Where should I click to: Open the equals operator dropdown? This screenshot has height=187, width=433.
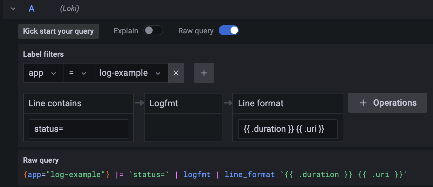(x=79, y=73)
